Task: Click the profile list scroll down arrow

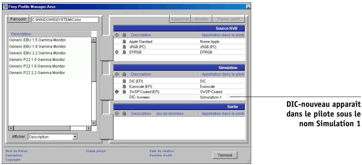Action: [x=94, y=123]
